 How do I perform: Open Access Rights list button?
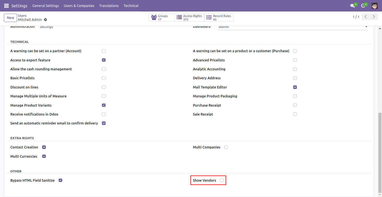[x=190, y=18]
